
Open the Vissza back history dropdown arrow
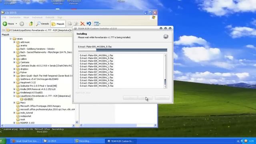pyautogui.click(x=16, y=24)
